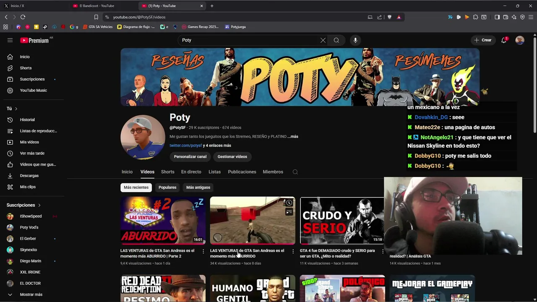
Task: Open the browser main menu
Action: pyautogui.click(x=531, y=17)
